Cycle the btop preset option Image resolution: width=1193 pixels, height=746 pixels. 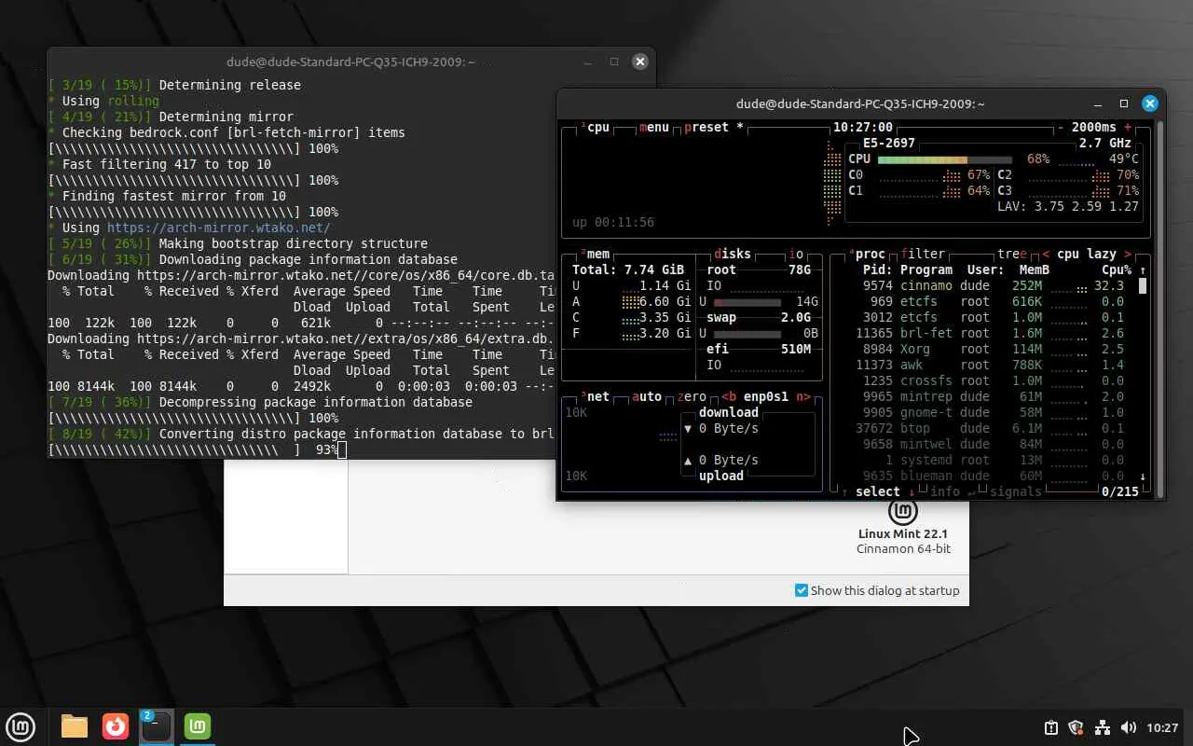click(x=714, y=127)
